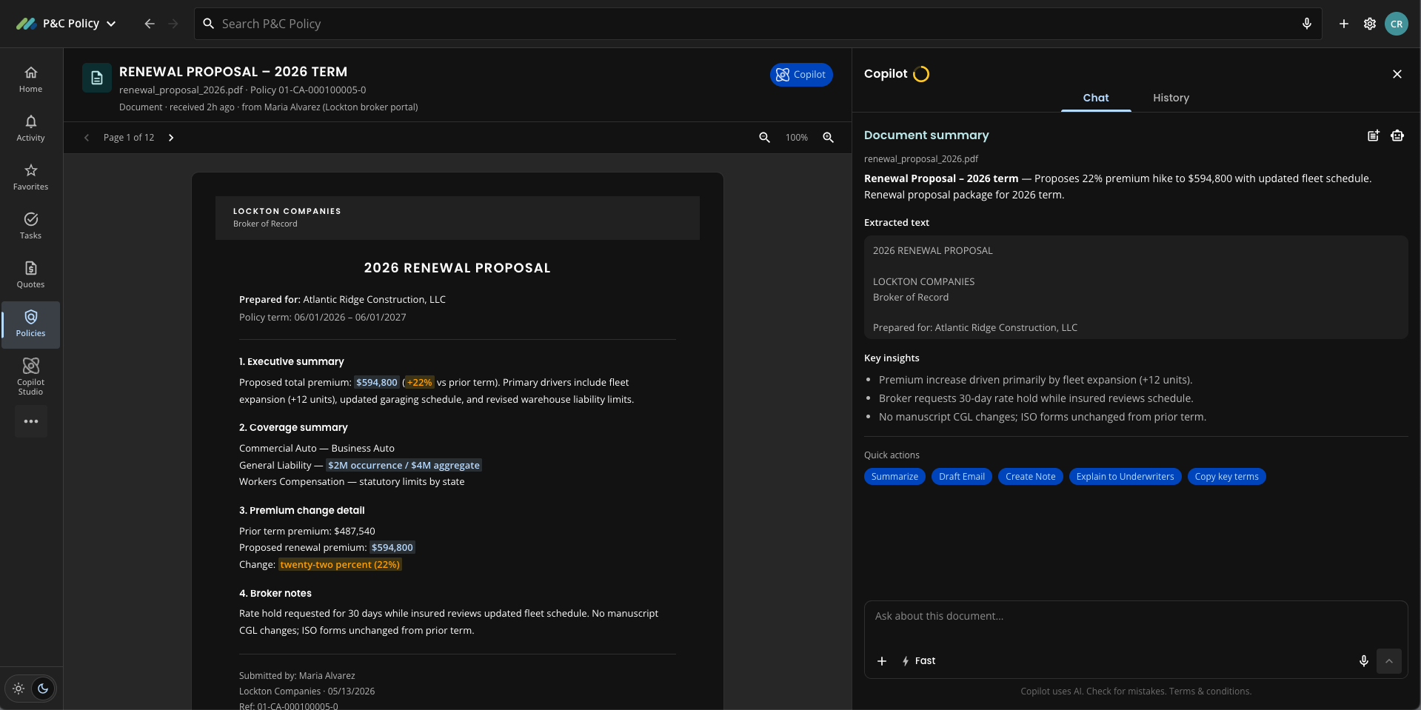The width and height of the screenshot is (1421, 710).
Task: Switch to the History tab
Action: tap(1171, 98)
